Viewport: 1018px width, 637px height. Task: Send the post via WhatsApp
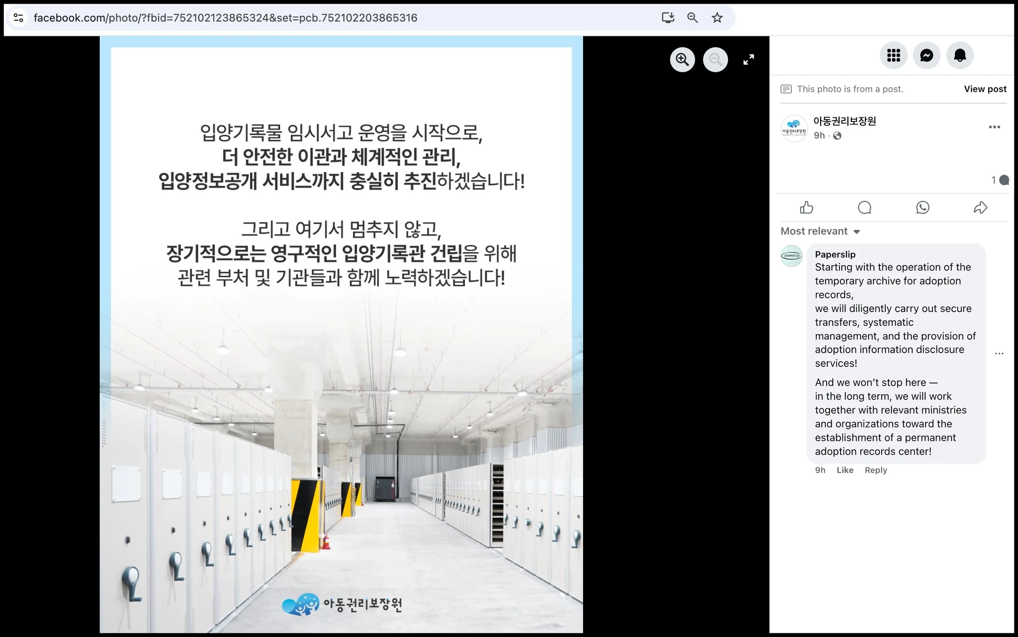click(x=922, y=207)
